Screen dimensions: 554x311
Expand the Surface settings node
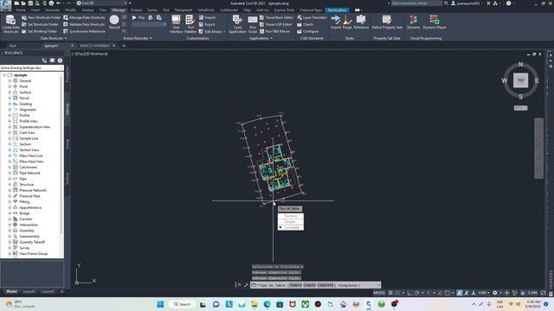click(x=10, y=92)
